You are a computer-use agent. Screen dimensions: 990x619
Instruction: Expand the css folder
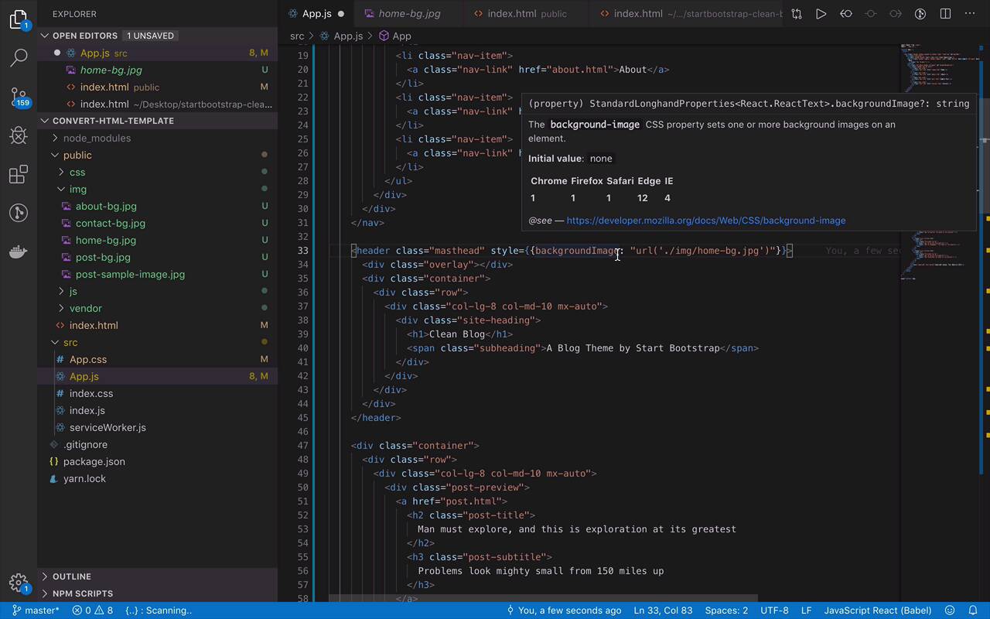(158, 172)
